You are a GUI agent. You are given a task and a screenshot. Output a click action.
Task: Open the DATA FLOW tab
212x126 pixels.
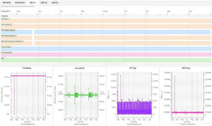(x=20, y=2)
